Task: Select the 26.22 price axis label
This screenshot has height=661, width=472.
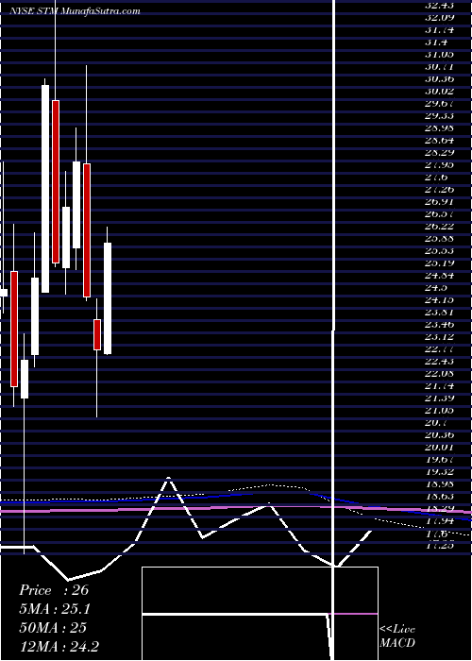Action: tap(440, 227)
